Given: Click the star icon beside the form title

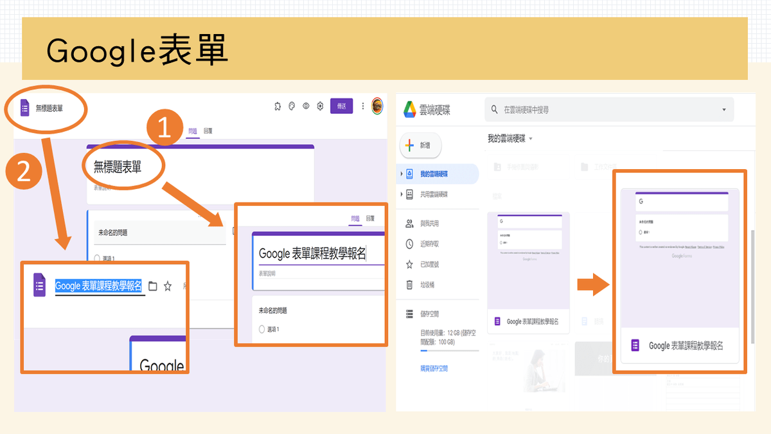Looking at the screenshot, I should click(x=168, y=286).
